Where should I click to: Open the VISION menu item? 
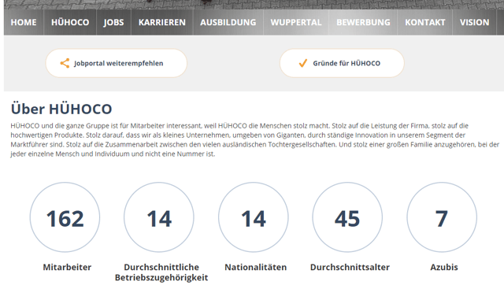click(x=474, y=22)
